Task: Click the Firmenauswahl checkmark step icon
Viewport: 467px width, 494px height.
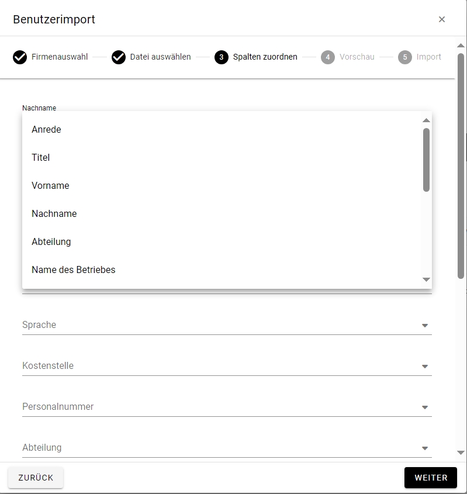Action: tap(20, 57)
